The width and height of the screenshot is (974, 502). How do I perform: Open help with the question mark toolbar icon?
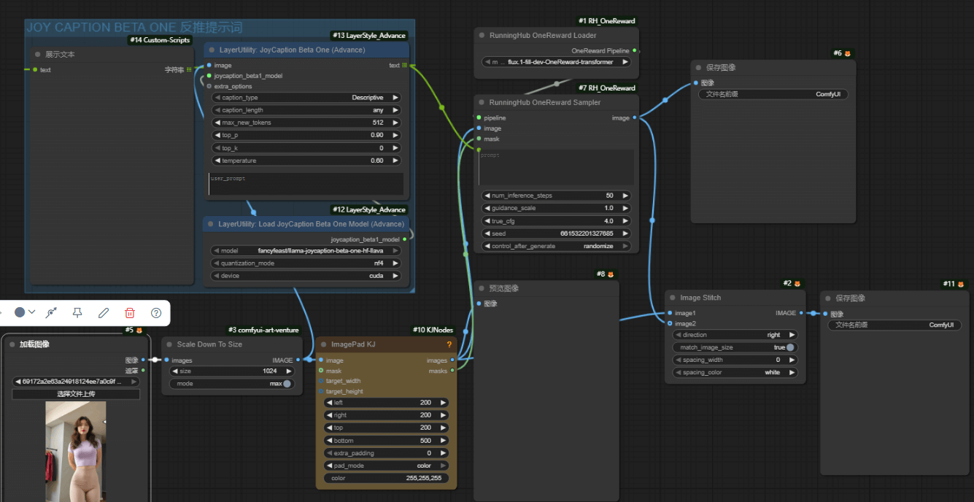tap(156, 312)
